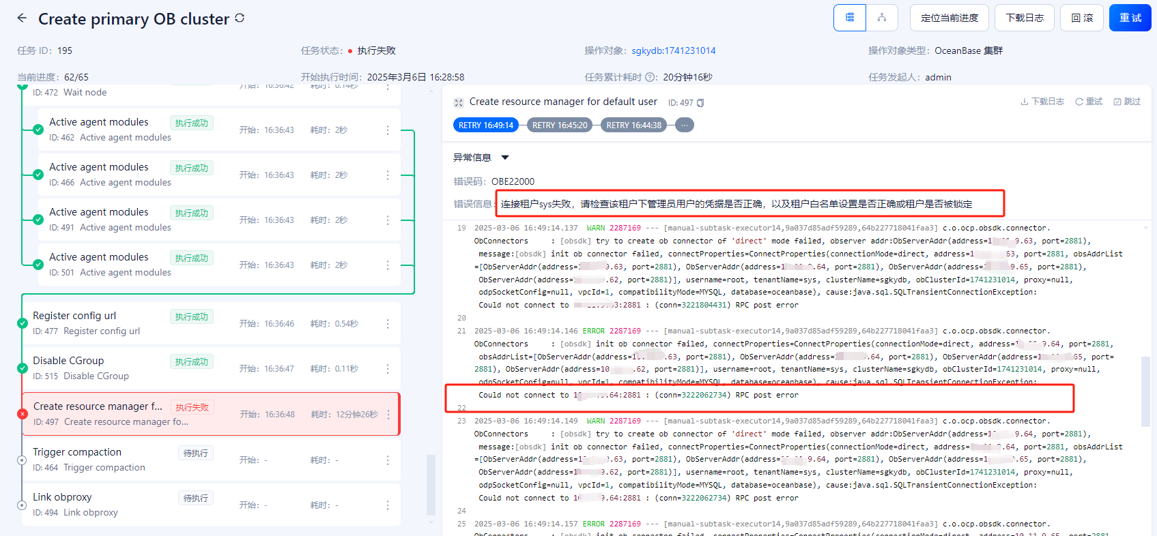Open more menu for Active agent modules ID 501

[x=388, y=265]
